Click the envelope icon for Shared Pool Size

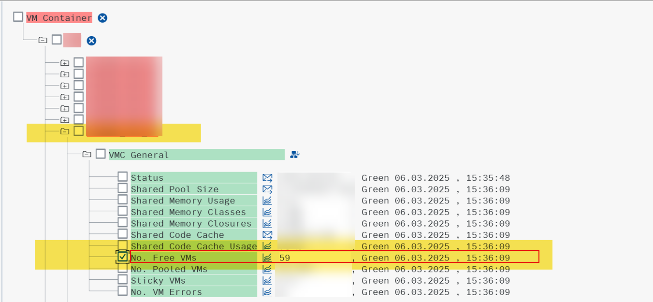point(267,189)
